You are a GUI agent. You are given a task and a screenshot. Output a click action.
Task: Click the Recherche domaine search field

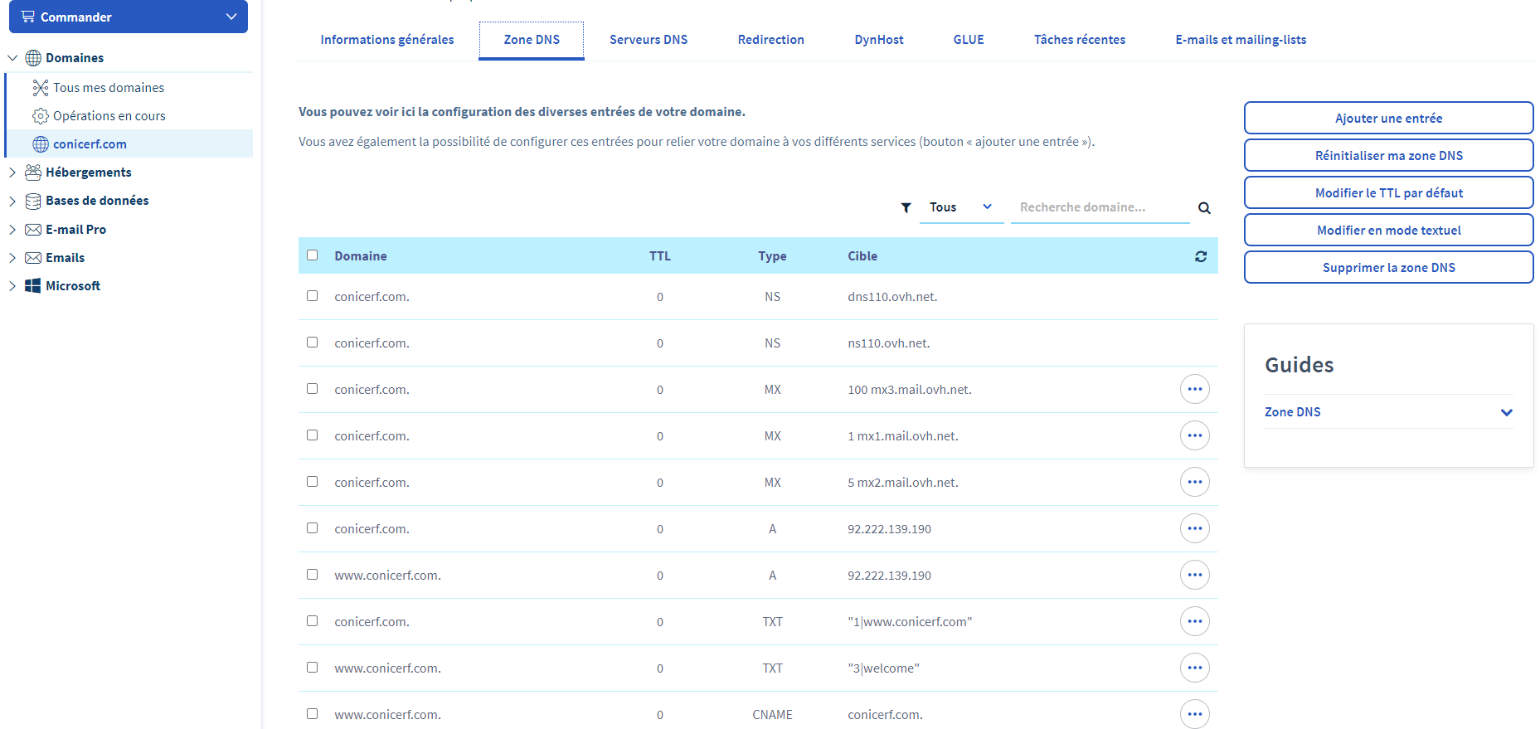coord(1099,207)
